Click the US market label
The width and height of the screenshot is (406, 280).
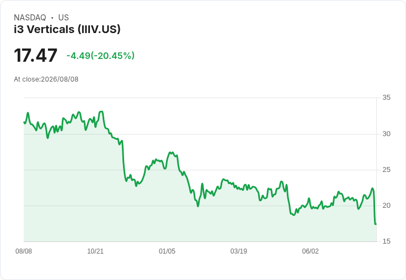tap(63, 18)
